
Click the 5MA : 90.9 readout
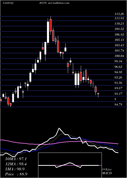coord(15,169)
